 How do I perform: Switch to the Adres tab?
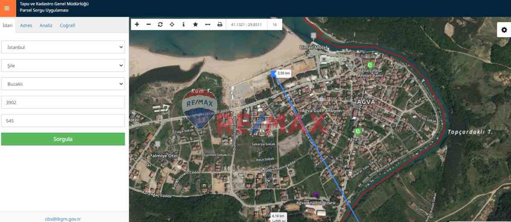click(x=26, y=26)
